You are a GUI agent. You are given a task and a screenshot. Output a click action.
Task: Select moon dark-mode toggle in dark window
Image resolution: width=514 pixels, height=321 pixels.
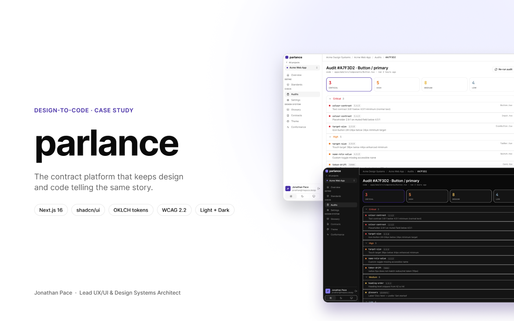click(341, 298)
